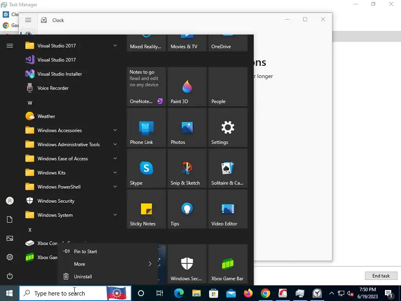Open OneDrive tile
The image size is (401, 301).
click(x=228, y=43)
